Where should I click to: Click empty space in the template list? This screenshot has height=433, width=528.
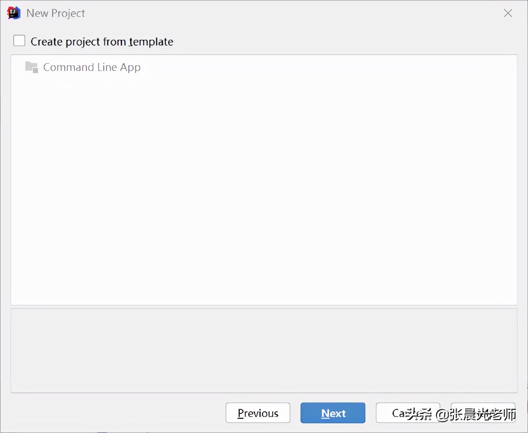[x=264, y=188]
